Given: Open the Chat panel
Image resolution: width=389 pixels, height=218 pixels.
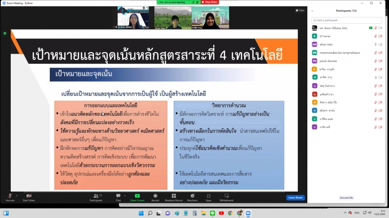Looking at the screenshot, I should (118, 196).
